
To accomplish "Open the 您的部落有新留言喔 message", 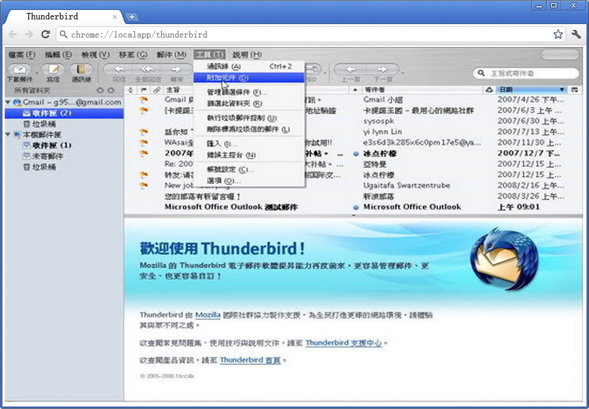I will (x=353, y=197).
